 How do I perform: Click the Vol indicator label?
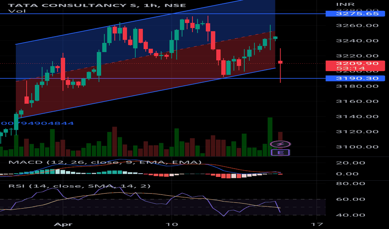coord(17,11)
